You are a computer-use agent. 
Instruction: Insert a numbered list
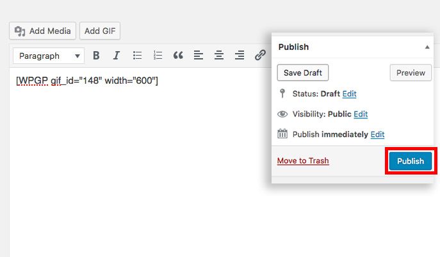coord(158,56)
